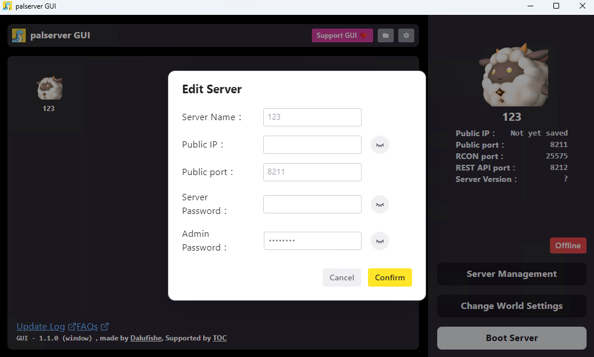This screenshot has height=357, width=594.
Task: Click the Admin Password text field
Action: pos(312,241)
